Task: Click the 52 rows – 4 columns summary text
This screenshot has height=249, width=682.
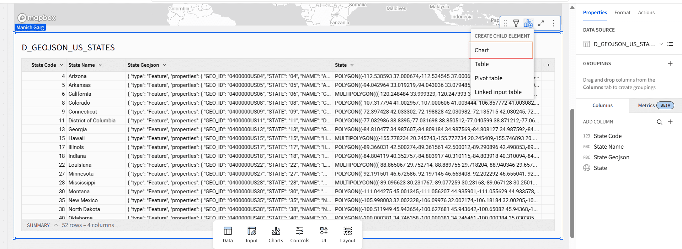Action: 88,225
